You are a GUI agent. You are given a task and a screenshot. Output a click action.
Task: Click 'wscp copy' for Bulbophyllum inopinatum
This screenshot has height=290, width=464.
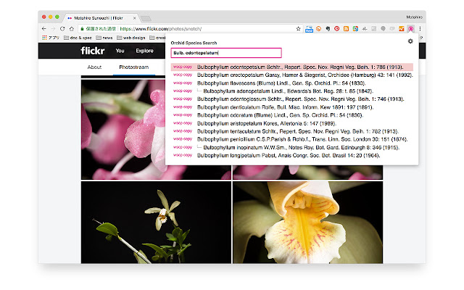[x=183, y=147]
